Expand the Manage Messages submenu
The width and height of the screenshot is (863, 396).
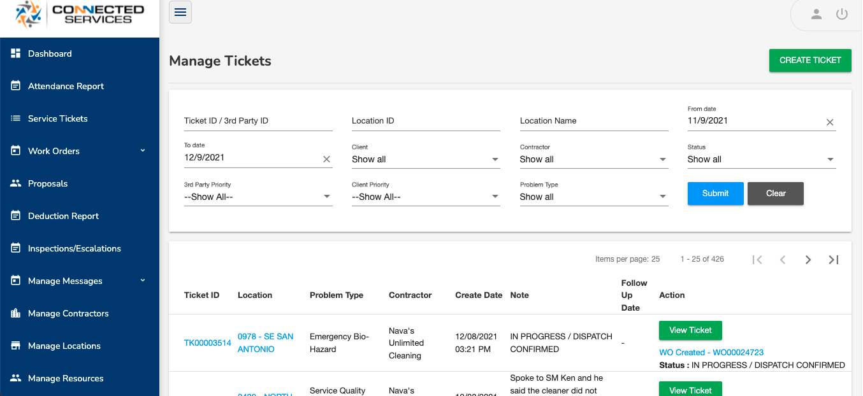coord(143,281)
